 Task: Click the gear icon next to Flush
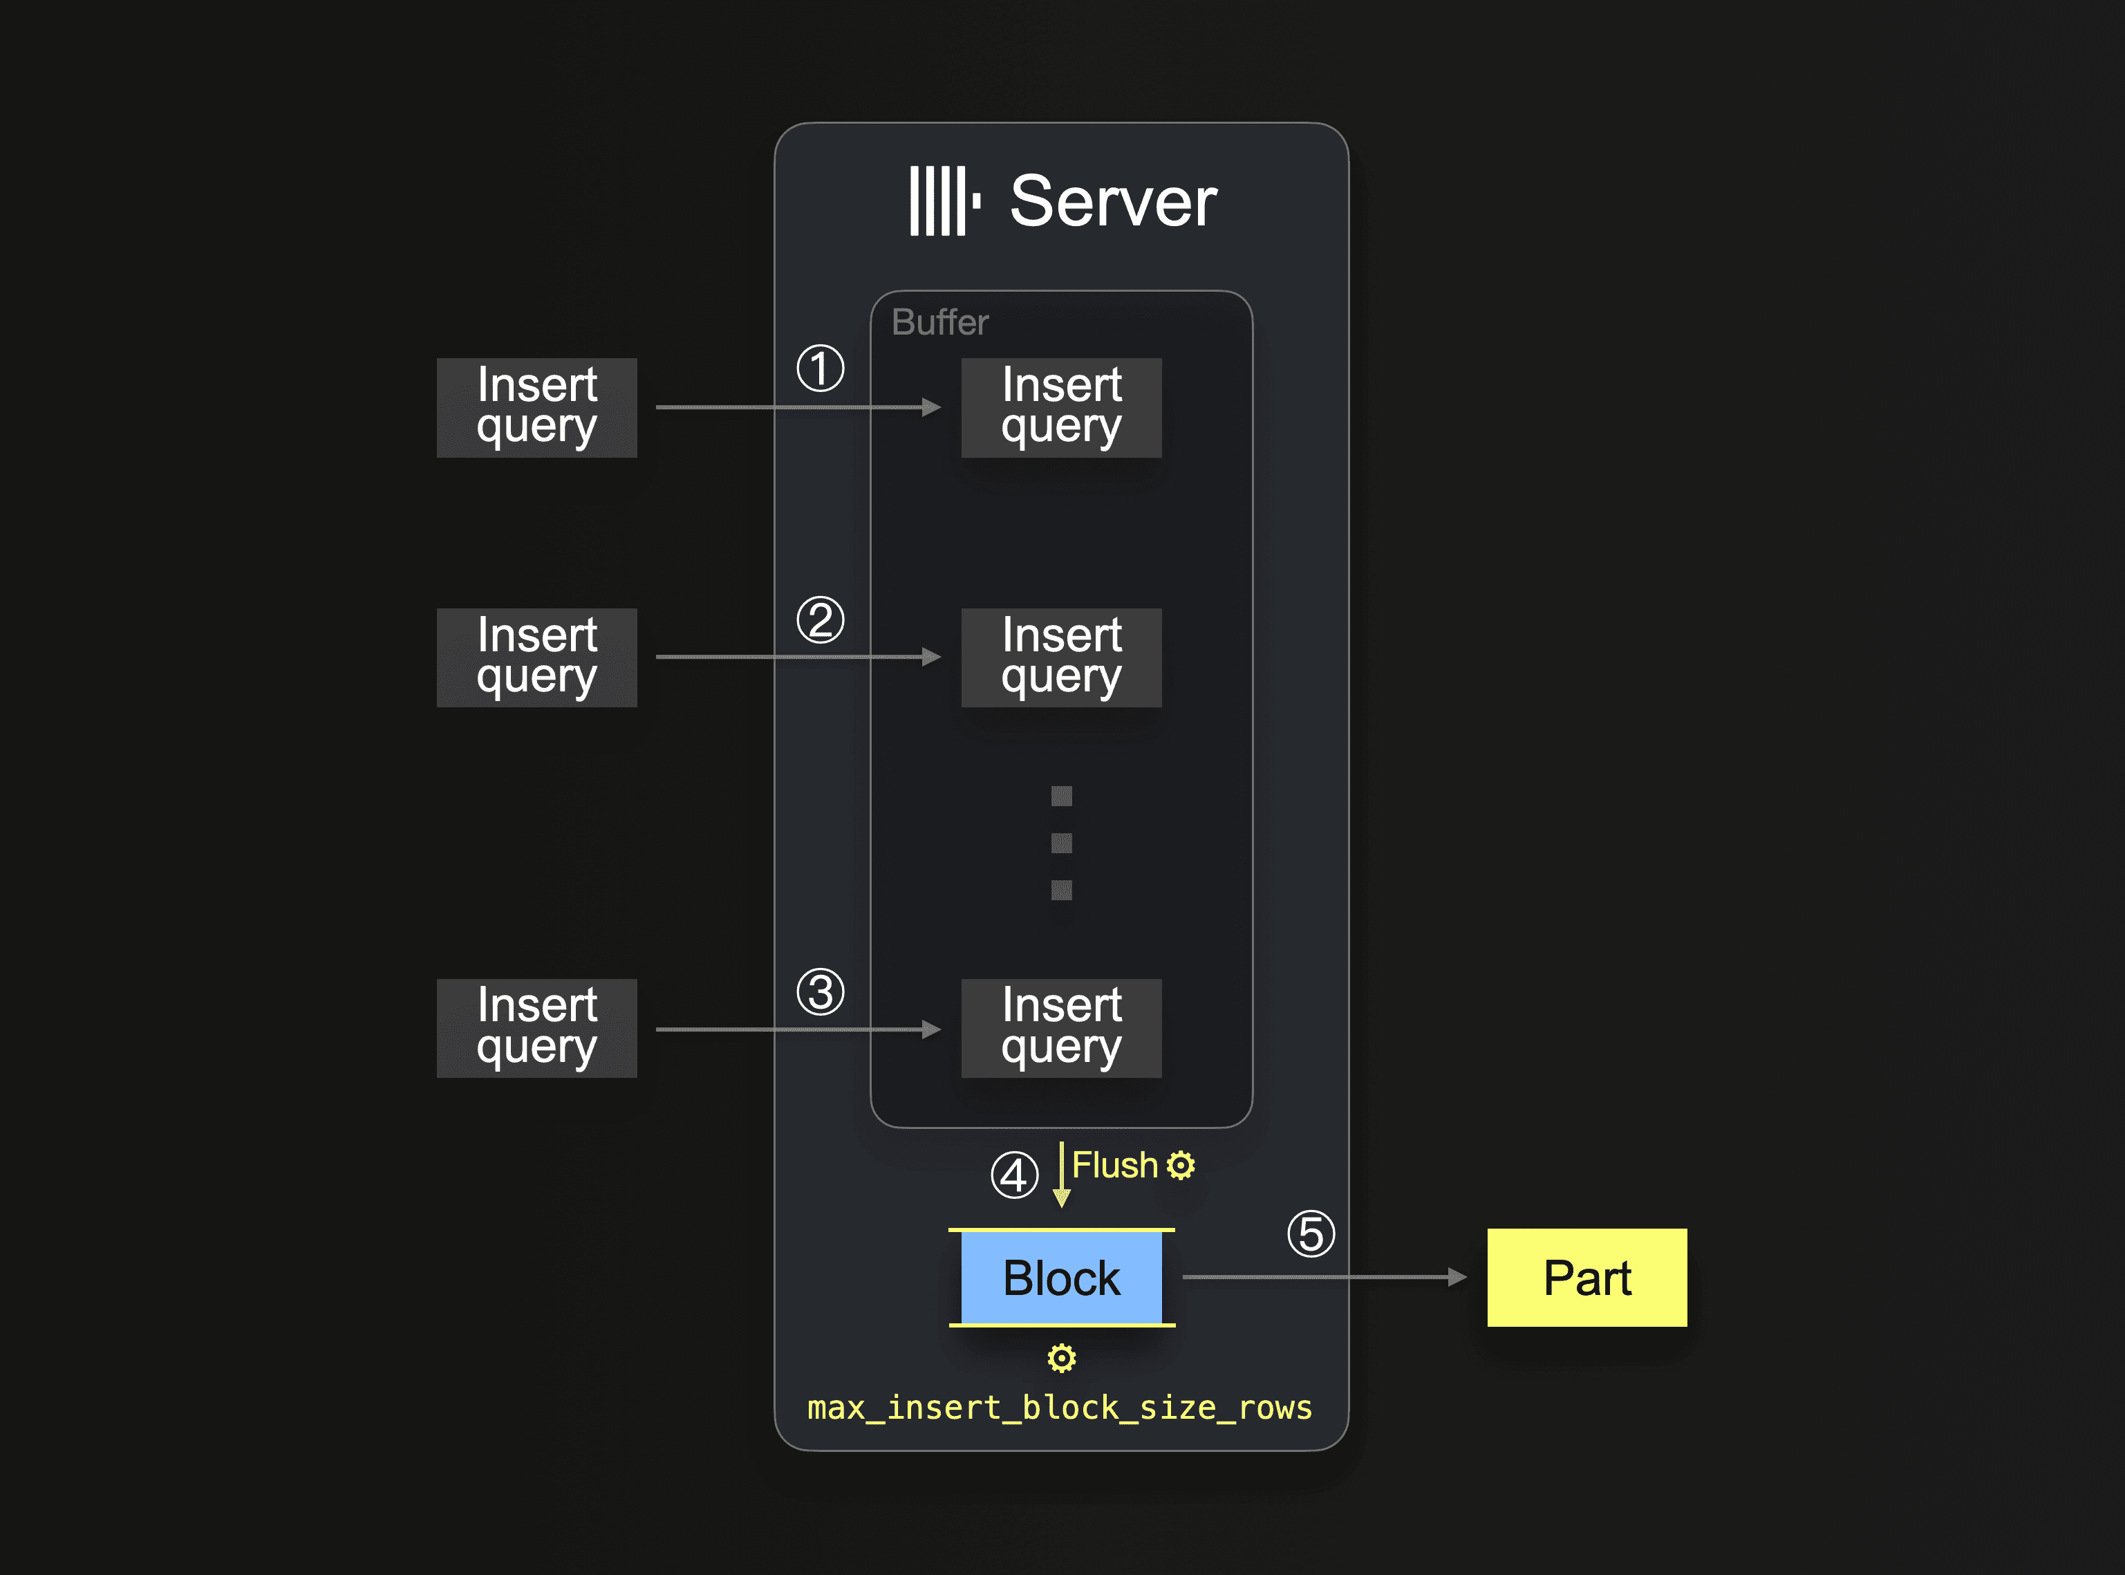[1180, 1165]
